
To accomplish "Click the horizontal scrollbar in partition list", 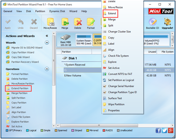I will point(99,125).
